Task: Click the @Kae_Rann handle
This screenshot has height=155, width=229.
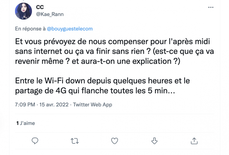Action: pos(50,14)
